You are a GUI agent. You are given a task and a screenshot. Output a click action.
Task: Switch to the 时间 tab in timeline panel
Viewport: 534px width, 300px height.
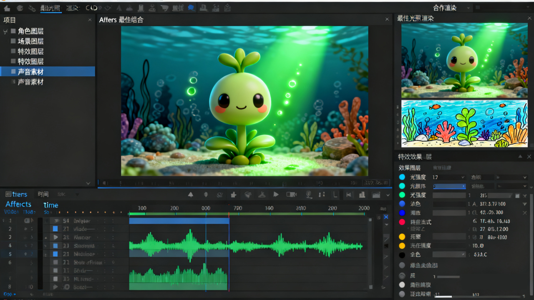pyautogui.click(x=43, y=194)
